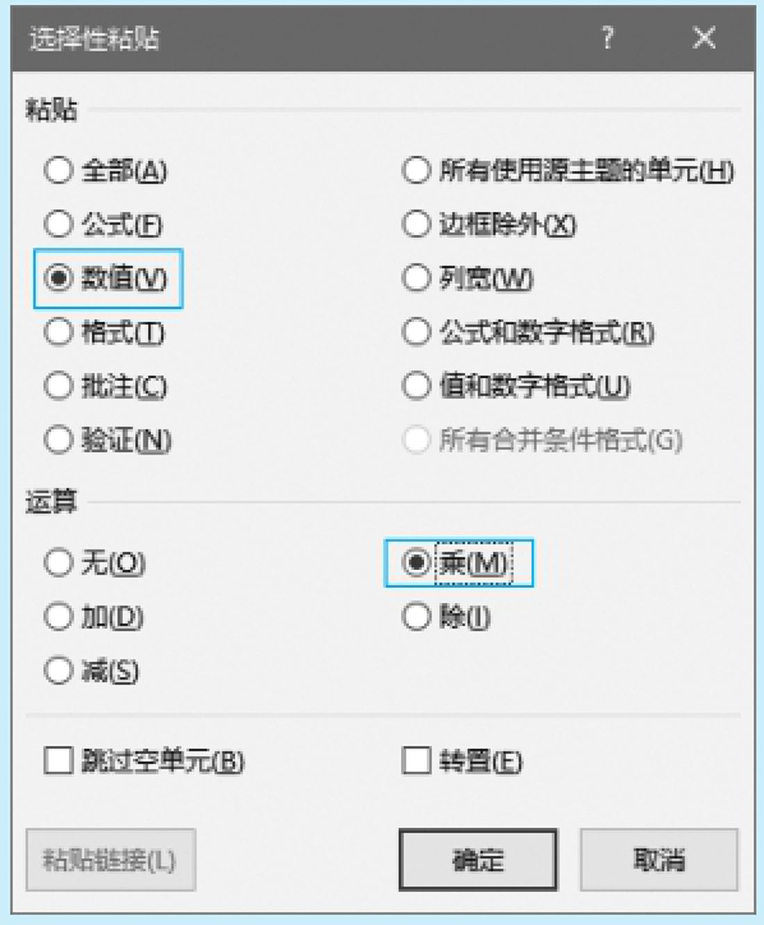Select 批注(C) paste option
This screenshot has width=764, height=925.
(59, 386)
